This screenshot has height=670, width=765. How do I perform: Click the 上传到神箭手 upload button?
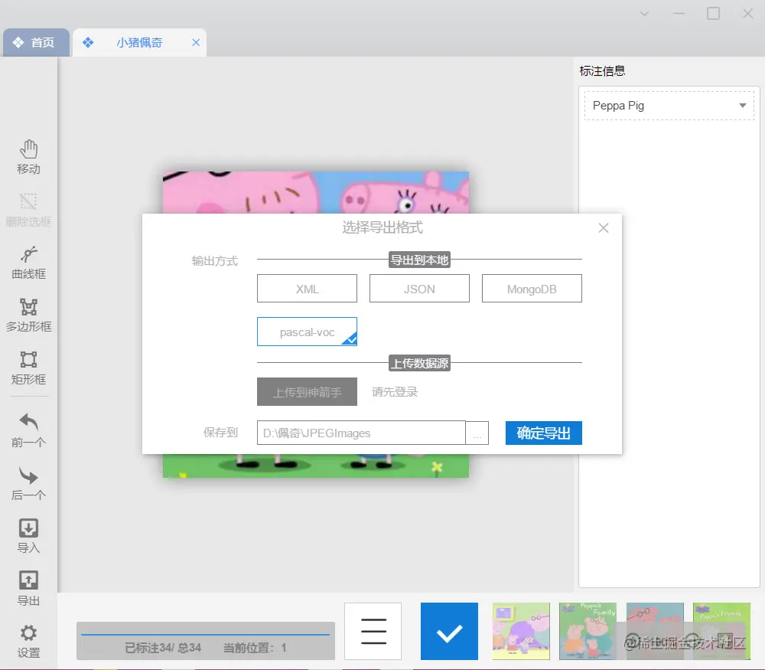pyautogui.click(x=307, y=391)
